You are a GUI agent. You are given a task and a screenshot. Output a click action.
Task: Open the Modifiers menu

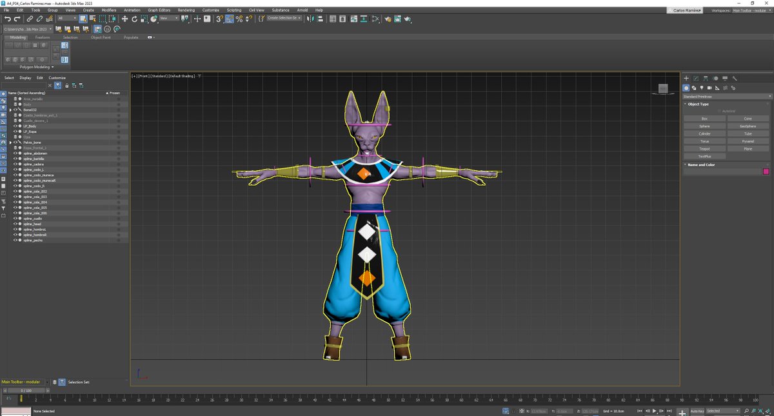pos(109,10)
